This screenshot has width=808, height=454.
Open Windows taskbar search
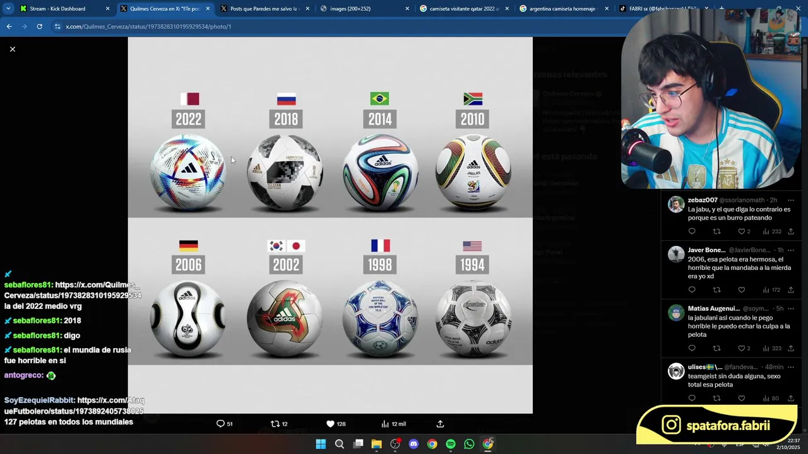click(339, 444)
